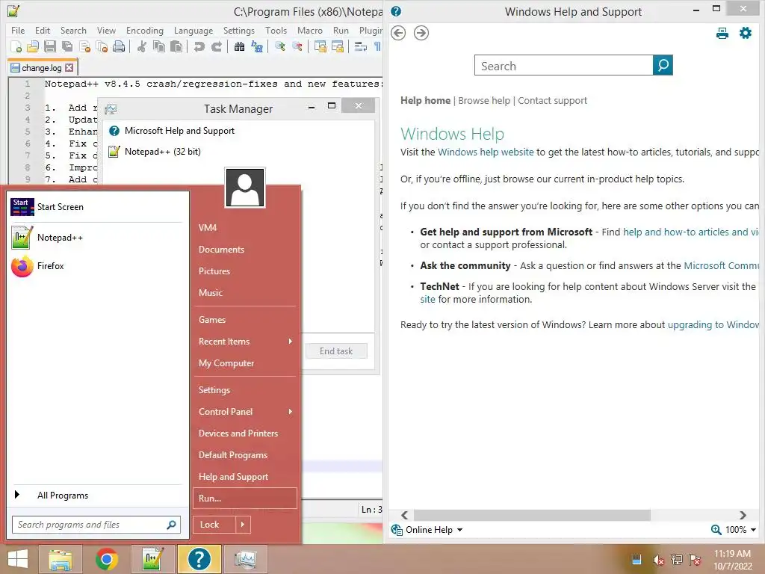Screen dimensions: 765x574
Task: Open the Search menu in Notepad++
Action: 73,30
